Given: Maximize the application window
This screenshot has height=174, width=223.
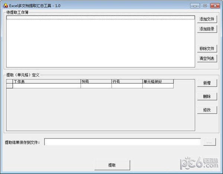Looking at the screenshot, I should click(x=204, y=6).
